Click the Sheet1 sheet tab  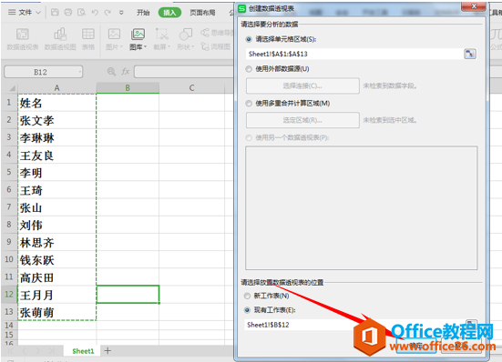(83, 351)
